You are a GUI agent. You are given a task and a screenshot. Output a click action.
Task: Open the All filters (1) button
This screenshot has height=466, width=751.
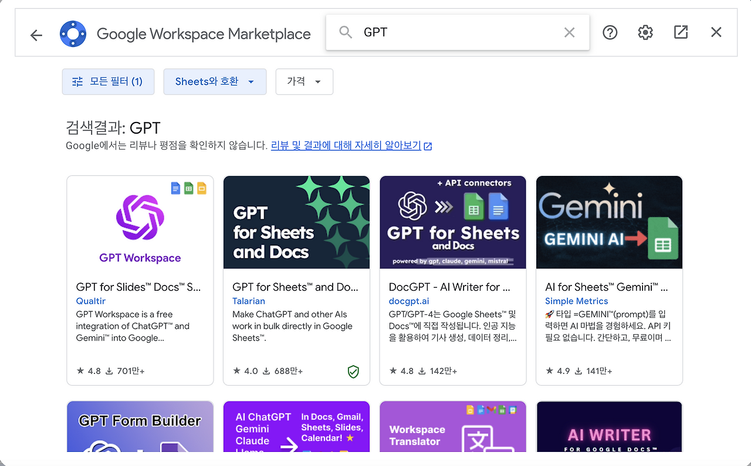pos(108,81)
